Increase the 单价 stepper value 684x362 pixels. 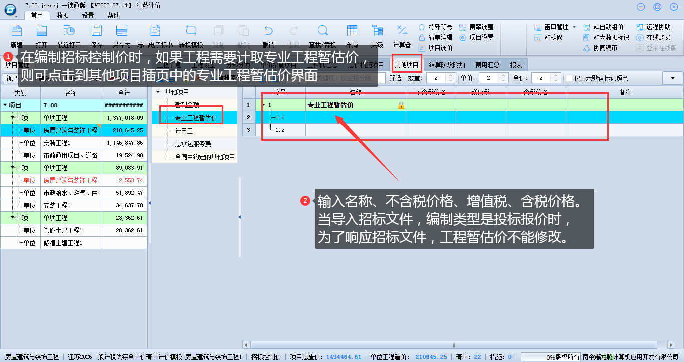tap(503, 76)
